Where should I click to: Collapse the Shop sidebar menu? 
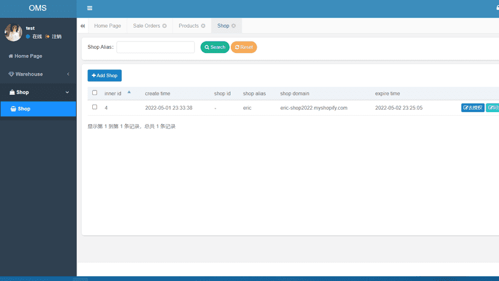point(38,92)
